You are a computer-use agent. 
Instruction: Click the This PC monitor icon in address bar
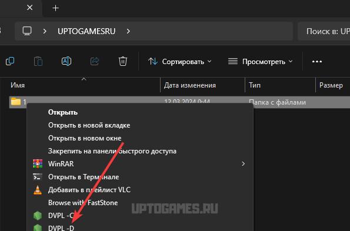point(27,31)
